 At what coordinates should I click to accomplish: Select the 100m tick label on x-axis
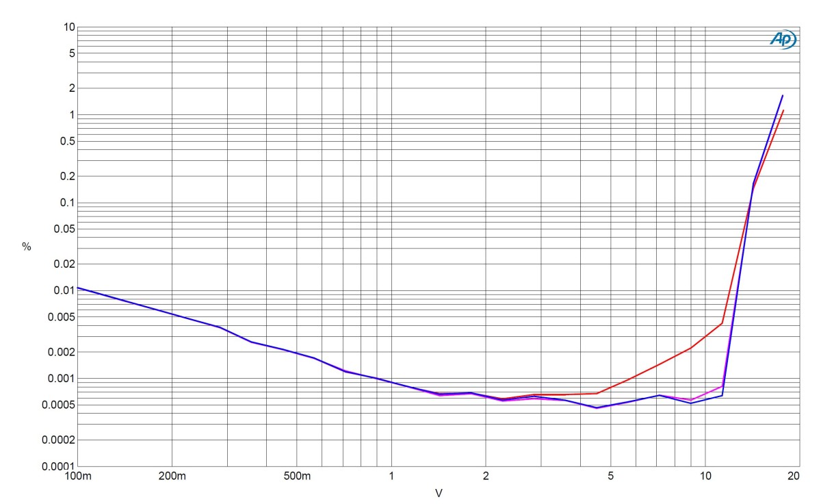77,476
